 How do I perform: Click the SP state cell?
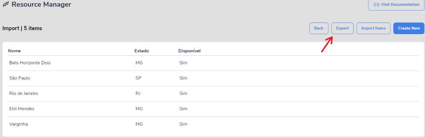pos(139,78)
